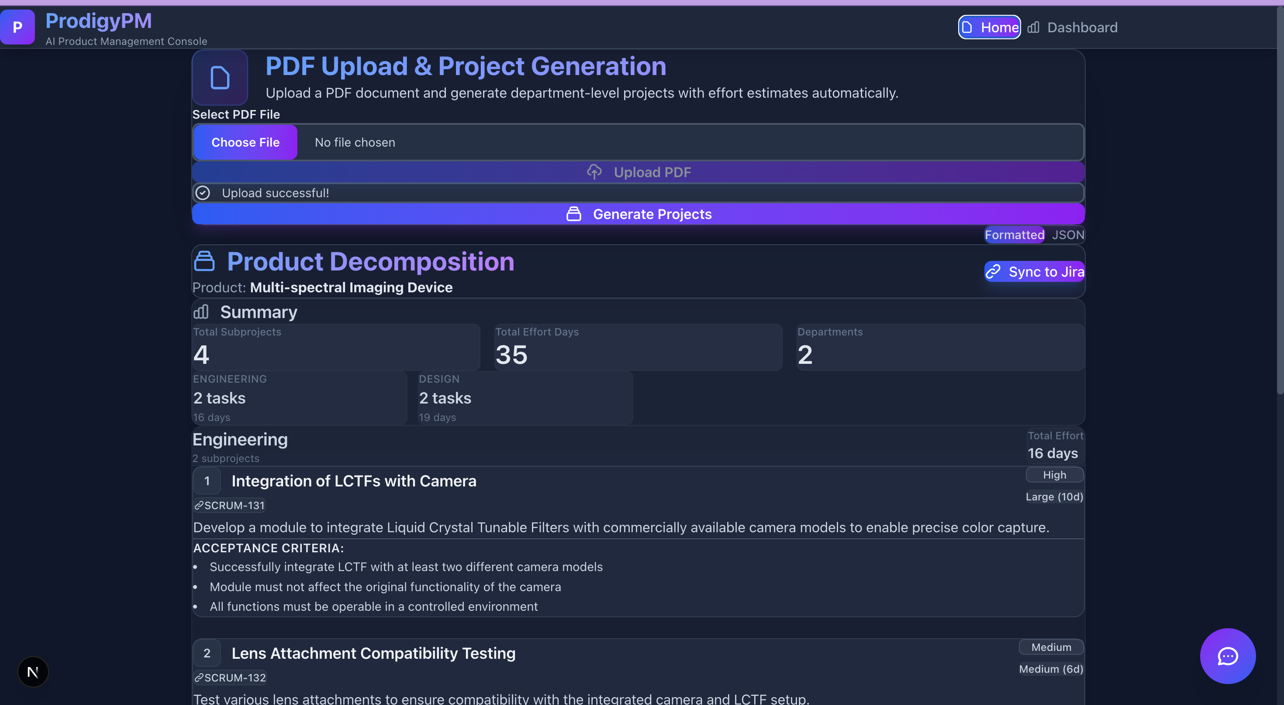
Task: Click the Next.js N dev indicator
Action: (x=33, y=672)
